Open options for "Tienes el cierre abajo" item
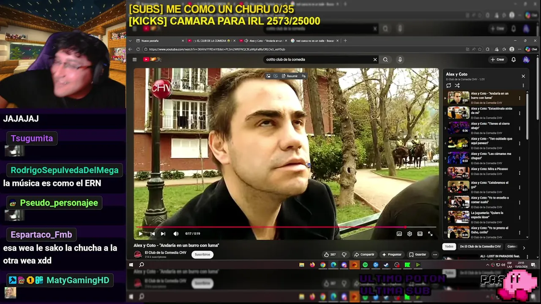Image resolution: width=541 pixels, height=304 pixels. click(x=520, y=128)
